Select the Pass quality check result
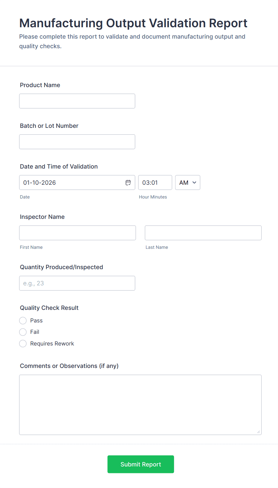 tap(23, 320)
